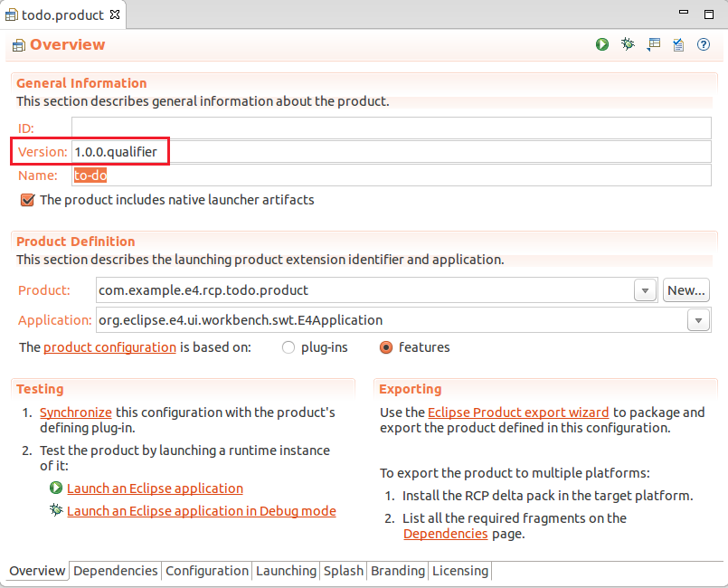Click Launch an Eclipse application link
This screenshot has width=728, height=588.
click(x=155, y=488)
